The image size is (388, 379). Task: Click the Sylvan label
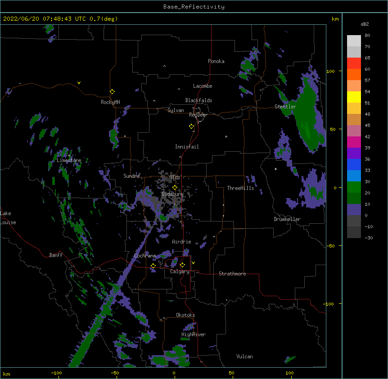coord(176,110)
